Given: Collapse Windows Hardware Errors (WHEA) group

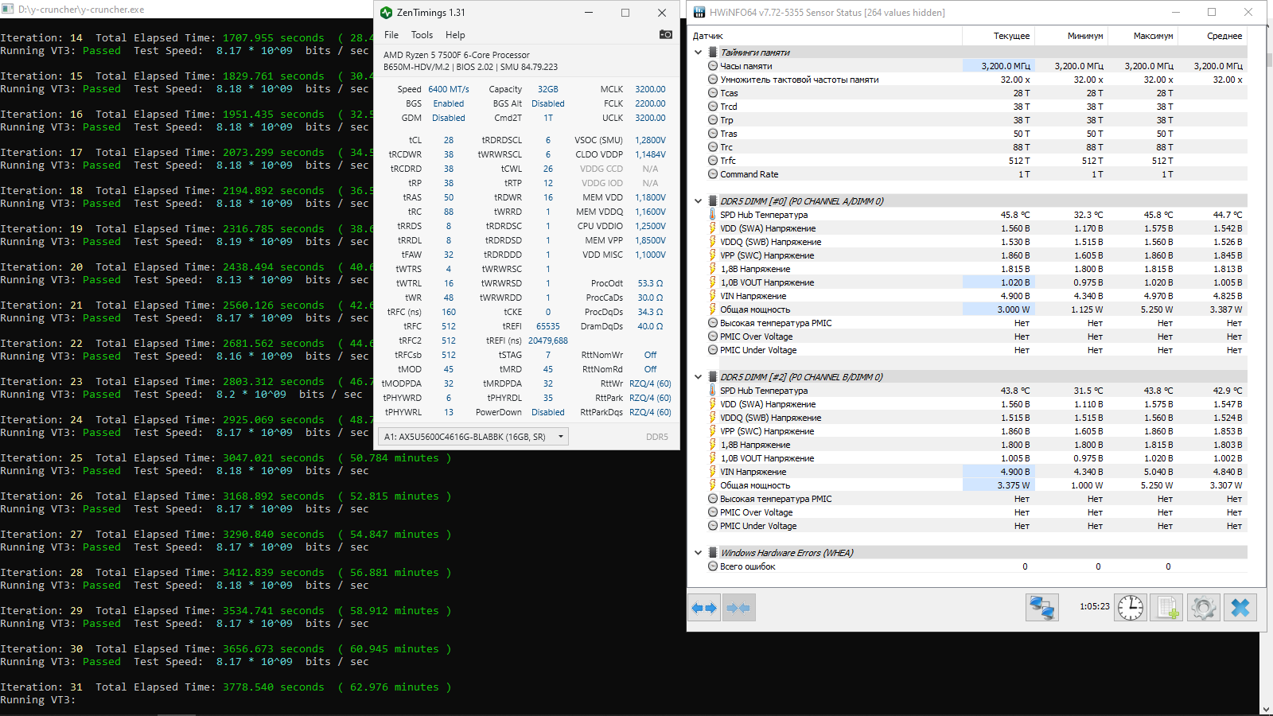Looking at the screenshot, I should click(699, 553).
